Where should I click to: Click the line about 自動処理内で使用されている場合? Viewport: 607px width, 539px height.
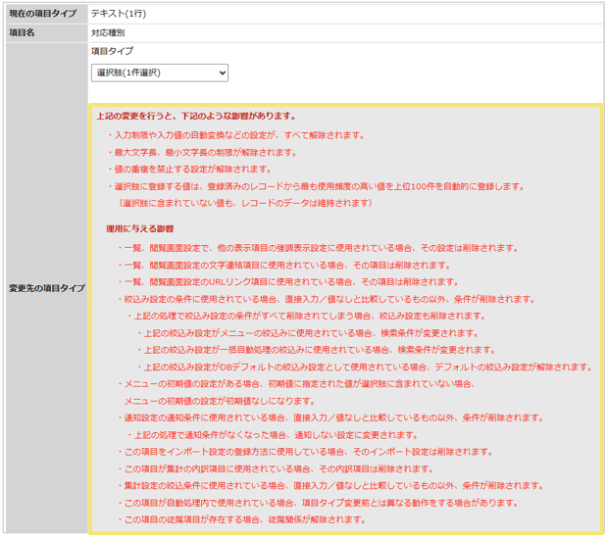pyautogui.click(x=318, y=503)
